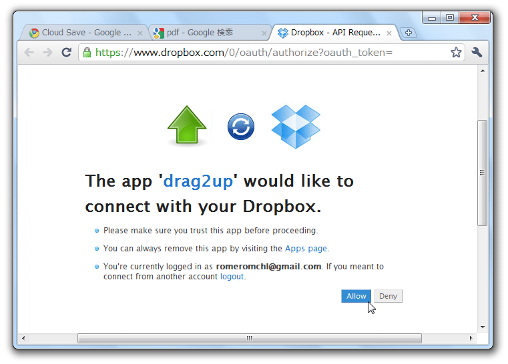Click the green upload arrow icon

coord(187,125)
